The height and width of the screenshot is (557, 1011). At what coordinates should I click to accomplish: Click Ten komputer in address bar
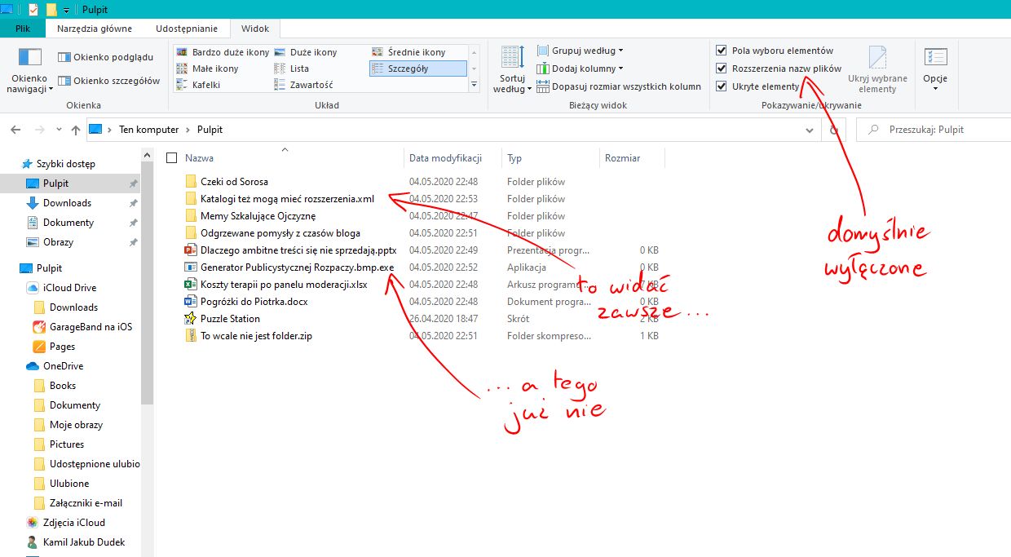(148, 130)
